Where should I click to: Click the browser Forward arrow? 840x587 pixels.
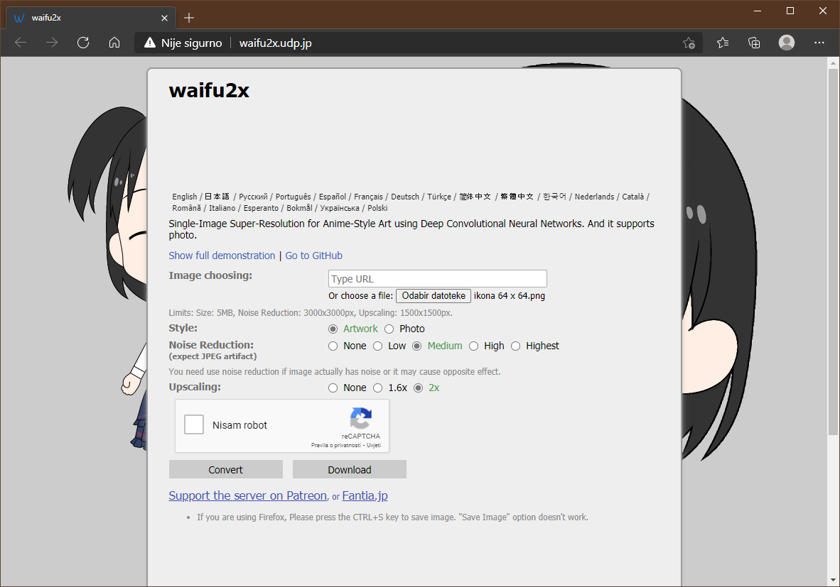pyautogui.click(x=52, y=43)
